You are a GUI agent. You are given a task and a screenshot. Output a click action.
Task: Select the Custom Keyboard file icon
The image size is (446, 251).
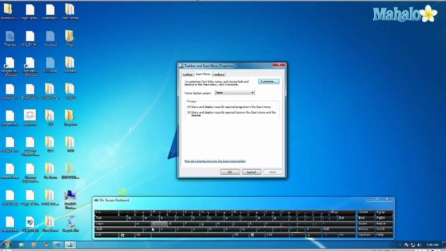[30, 173]
